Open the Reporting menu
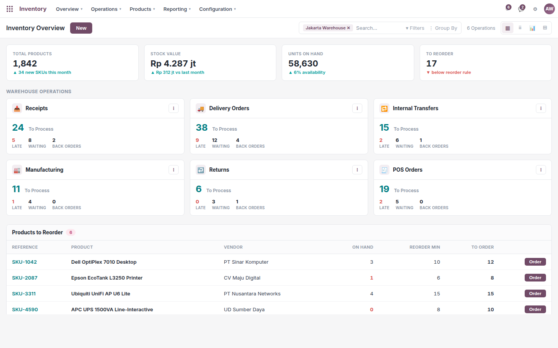Viewport: 558px width, 348px height. pos(177,9)
